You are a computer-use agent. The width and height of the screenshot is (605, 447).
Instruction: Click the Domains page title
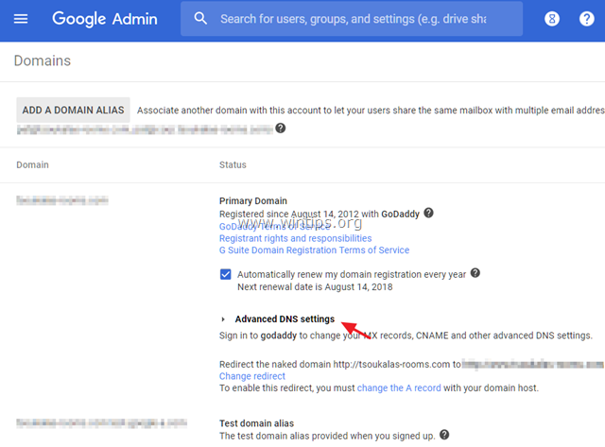43,60
